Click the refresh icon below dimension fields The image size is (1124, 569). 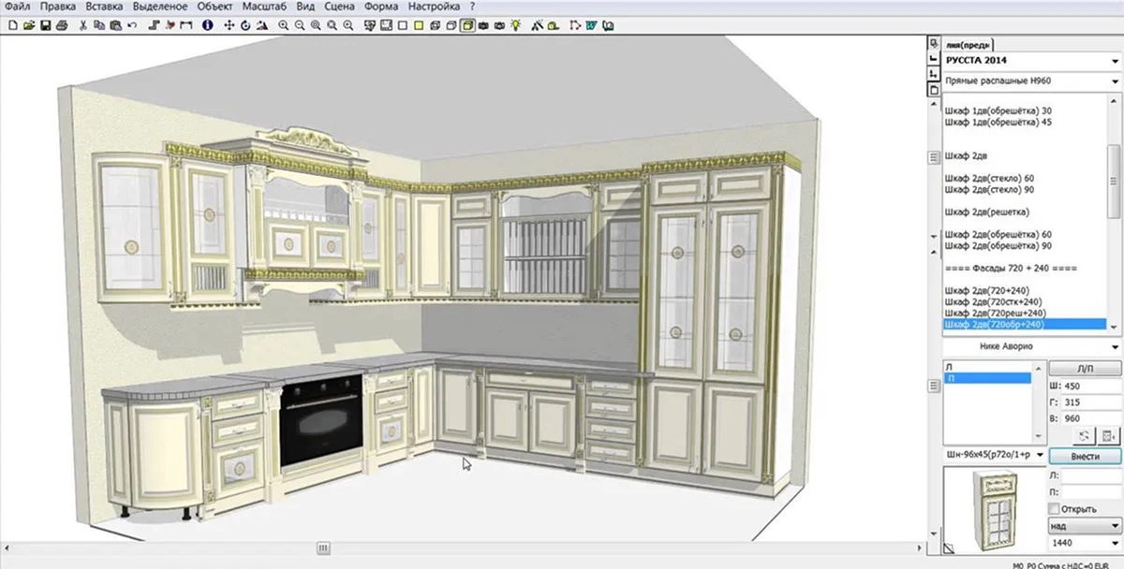pos(1084,436)
